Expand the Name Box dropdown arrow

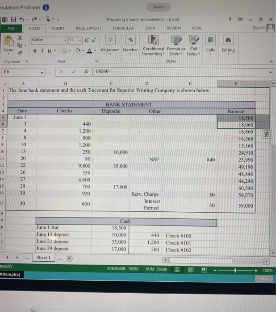(x=42, y=72)
